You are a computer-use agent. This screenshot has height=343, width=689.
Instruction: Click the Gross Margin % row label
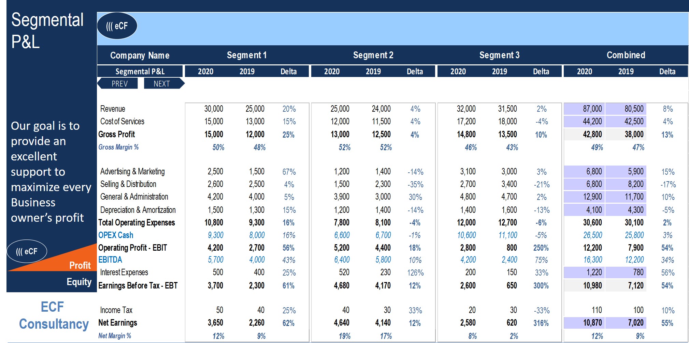(118, 147)
